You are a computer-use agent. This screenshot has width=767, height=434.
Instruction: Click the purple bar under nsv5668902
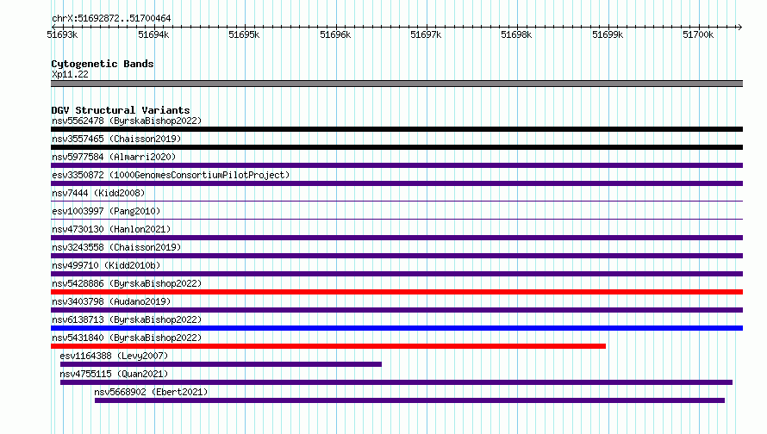(409, 400)
